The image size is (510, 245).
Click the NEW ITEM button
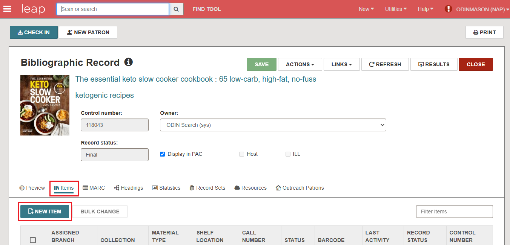coord(45,212)
